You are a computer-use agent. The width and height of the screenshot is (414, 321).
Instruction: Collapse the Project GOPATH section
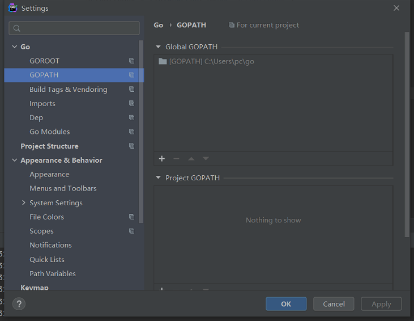(158, 178)
